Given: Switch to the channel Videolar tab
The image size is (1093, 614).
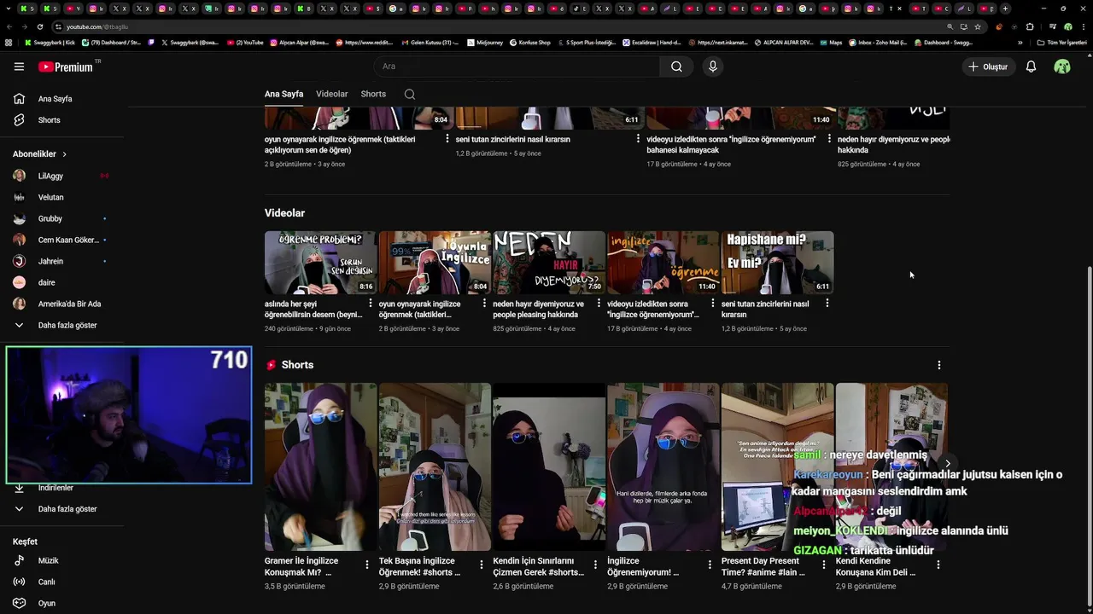Looking at the screenshot, I should click(x=331, y=94).
